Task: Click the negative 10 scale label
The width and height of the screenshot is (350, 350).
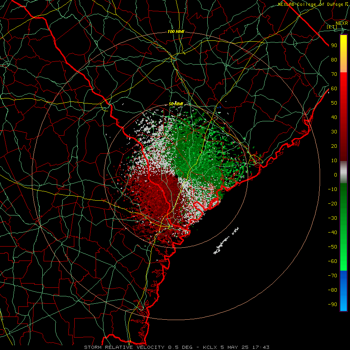Action: coord(332,189)
